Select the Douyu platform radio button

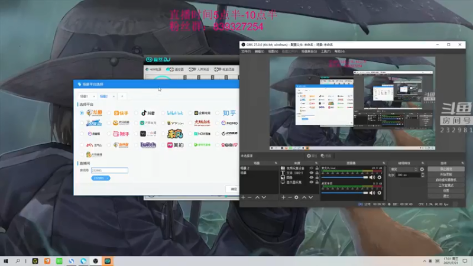82,113
